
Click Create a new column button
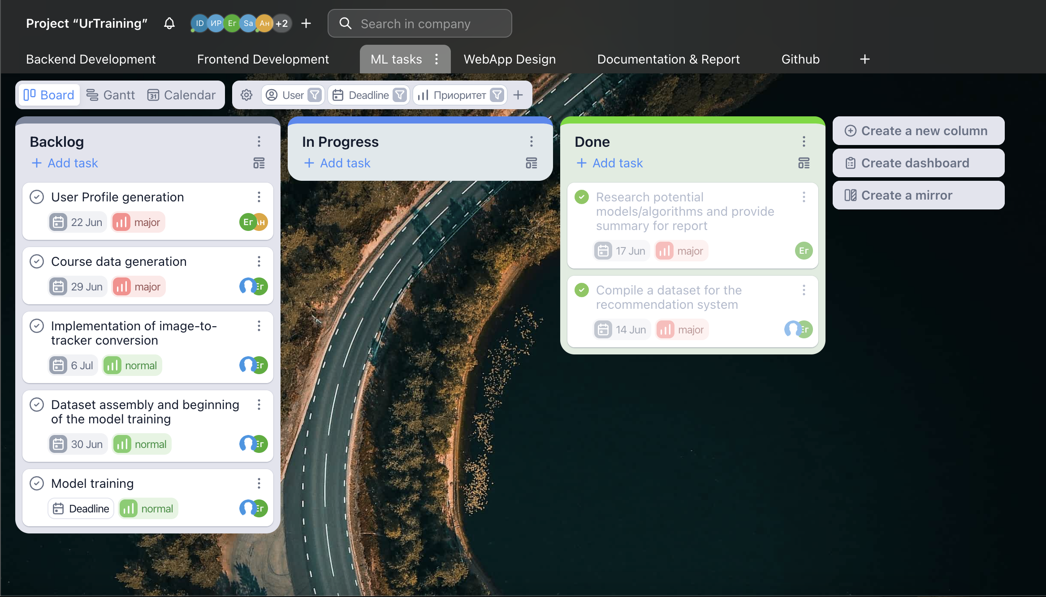(918, 131)
